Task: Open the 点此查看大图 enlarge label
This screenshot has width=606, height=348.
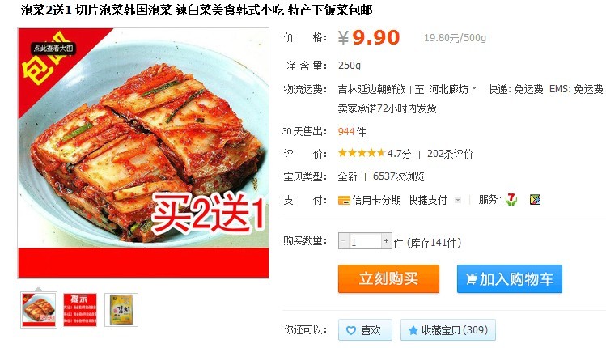Action: pyautogui.click(x=53, y=49)
